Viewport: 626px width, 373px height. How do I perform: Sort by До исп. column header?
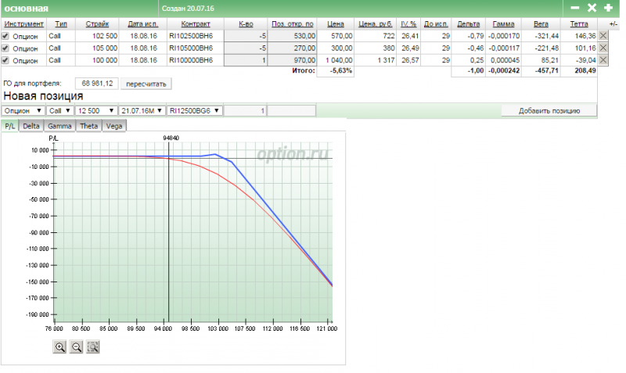(x=436, y=24)
